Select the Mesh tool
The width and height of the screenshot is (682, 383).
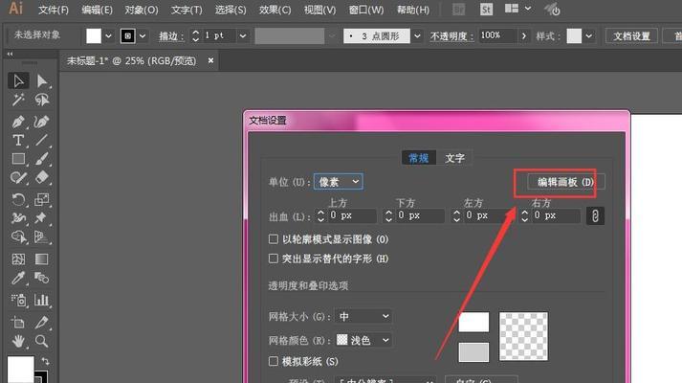coord(18,259)
